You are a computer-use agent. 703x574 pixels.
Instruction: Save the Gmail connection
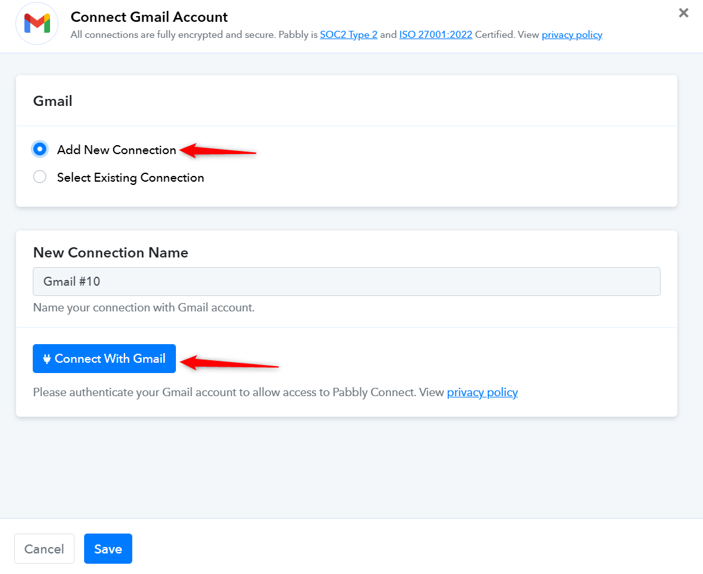pos(108,548)
